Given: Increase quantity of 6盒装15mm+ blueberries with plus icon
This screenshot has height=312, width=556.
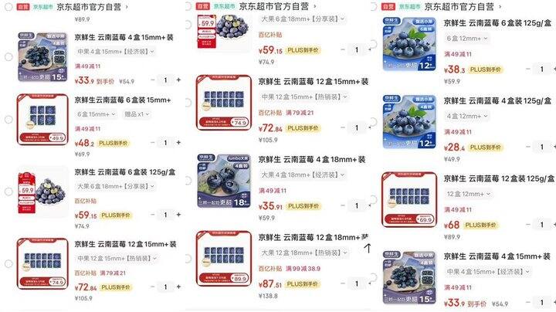Looking at the screenshot, I should click(x=178, y=143).
